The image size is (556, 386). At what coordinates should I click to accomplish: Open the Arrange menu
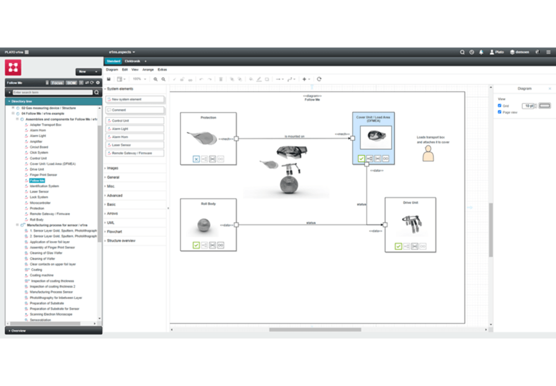click(x=148, y=70)
